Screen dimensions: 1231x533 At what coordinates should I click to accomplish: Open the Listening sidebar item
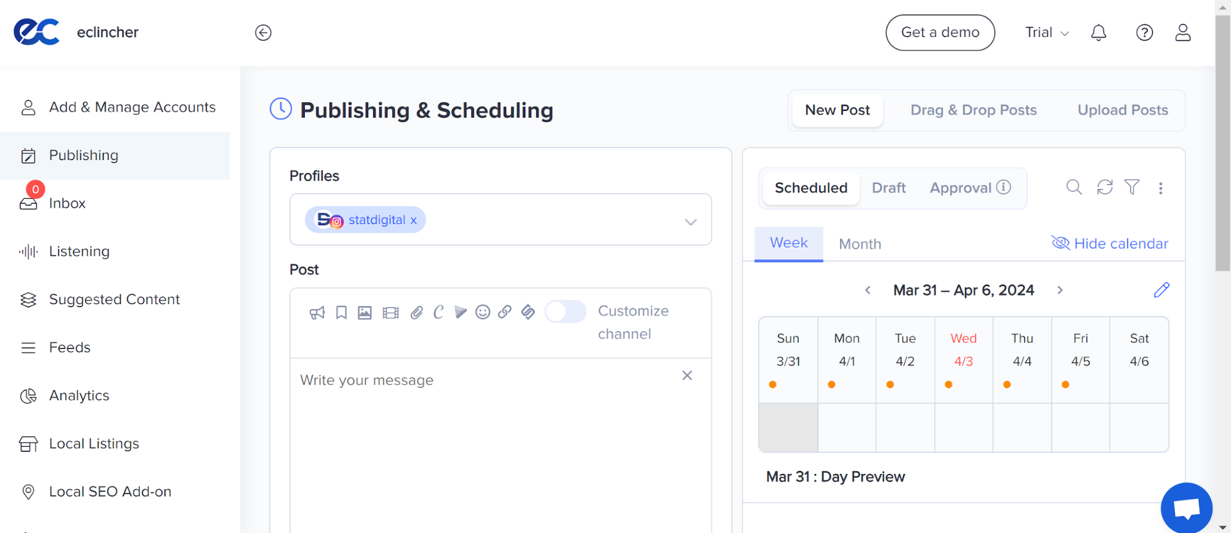click(x=115, y=251)
